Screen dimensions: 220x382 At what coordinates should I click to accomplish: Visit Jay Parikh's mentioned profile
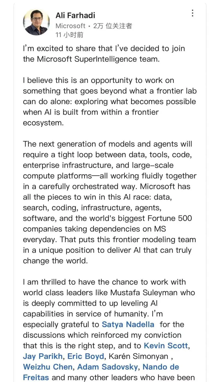pos(43,356)
